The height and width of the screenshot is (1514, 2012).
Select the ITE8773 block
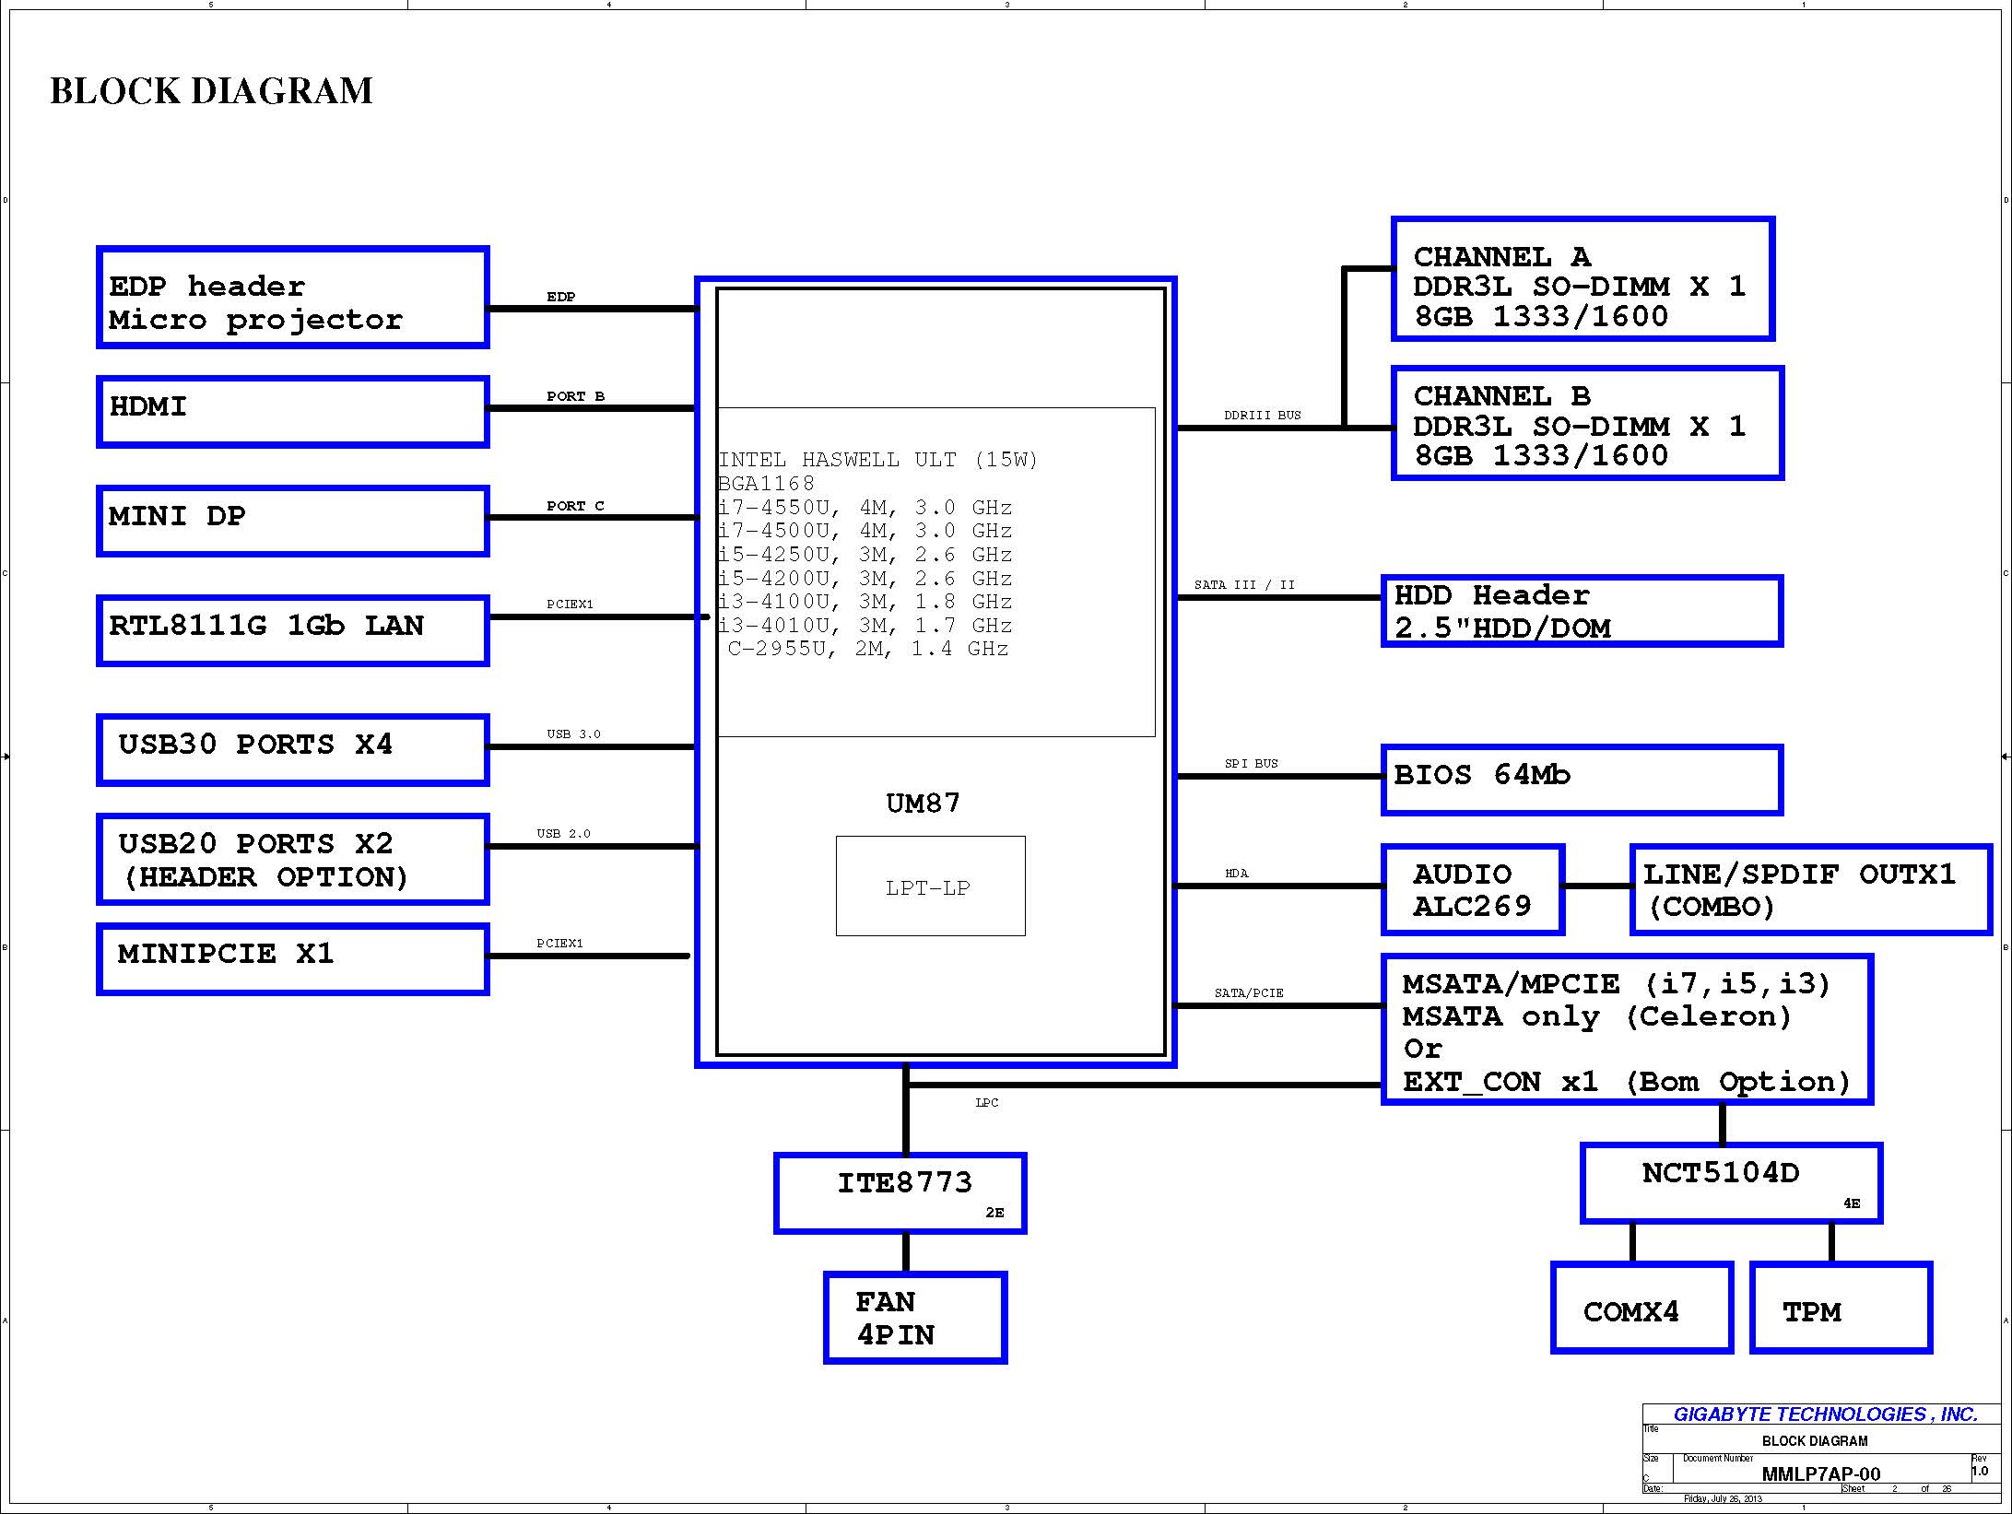tap(900, 1192)
